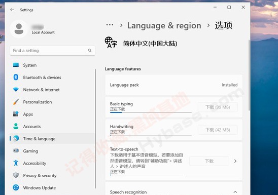The height and width of the screenshot is (195, 278).
Task: Click the Accessibility figure icon
Action: tap(16, 163)
